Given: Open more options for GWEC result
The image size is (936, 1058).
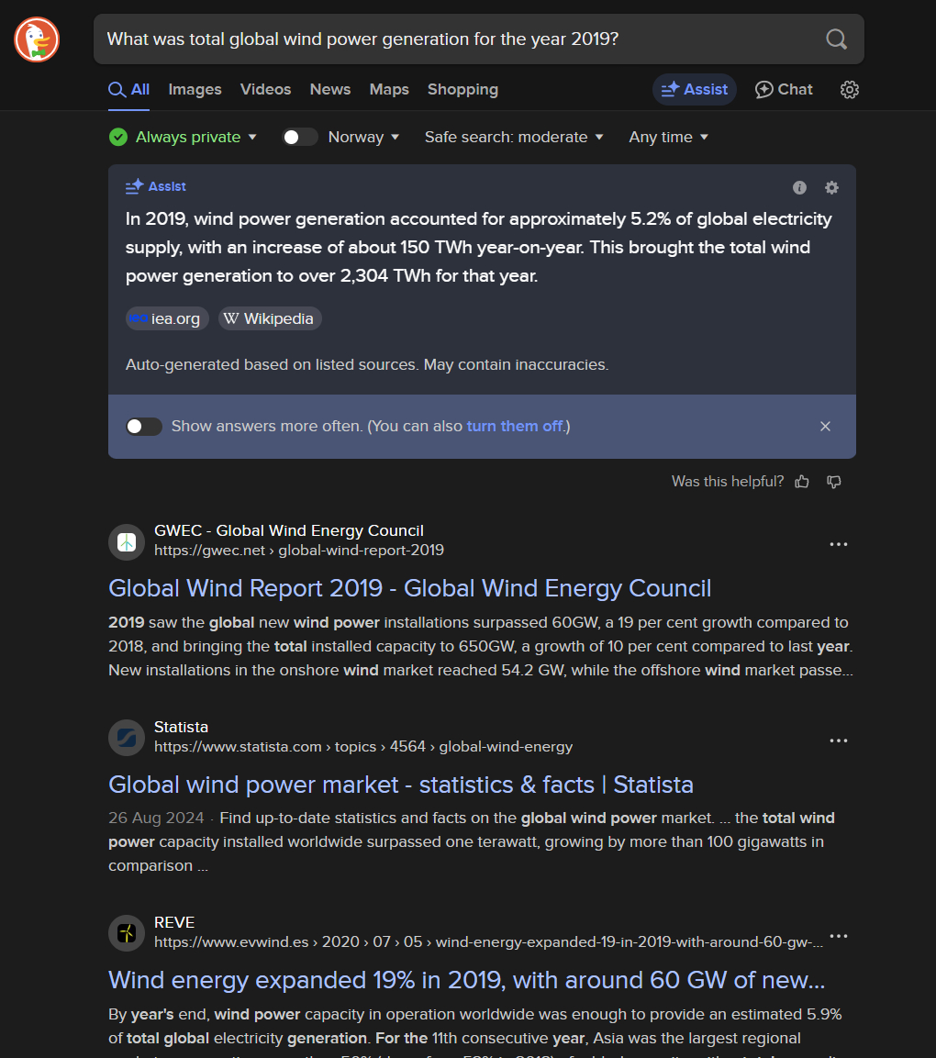Looking at the screenshot, I should (x=838, y=544).
